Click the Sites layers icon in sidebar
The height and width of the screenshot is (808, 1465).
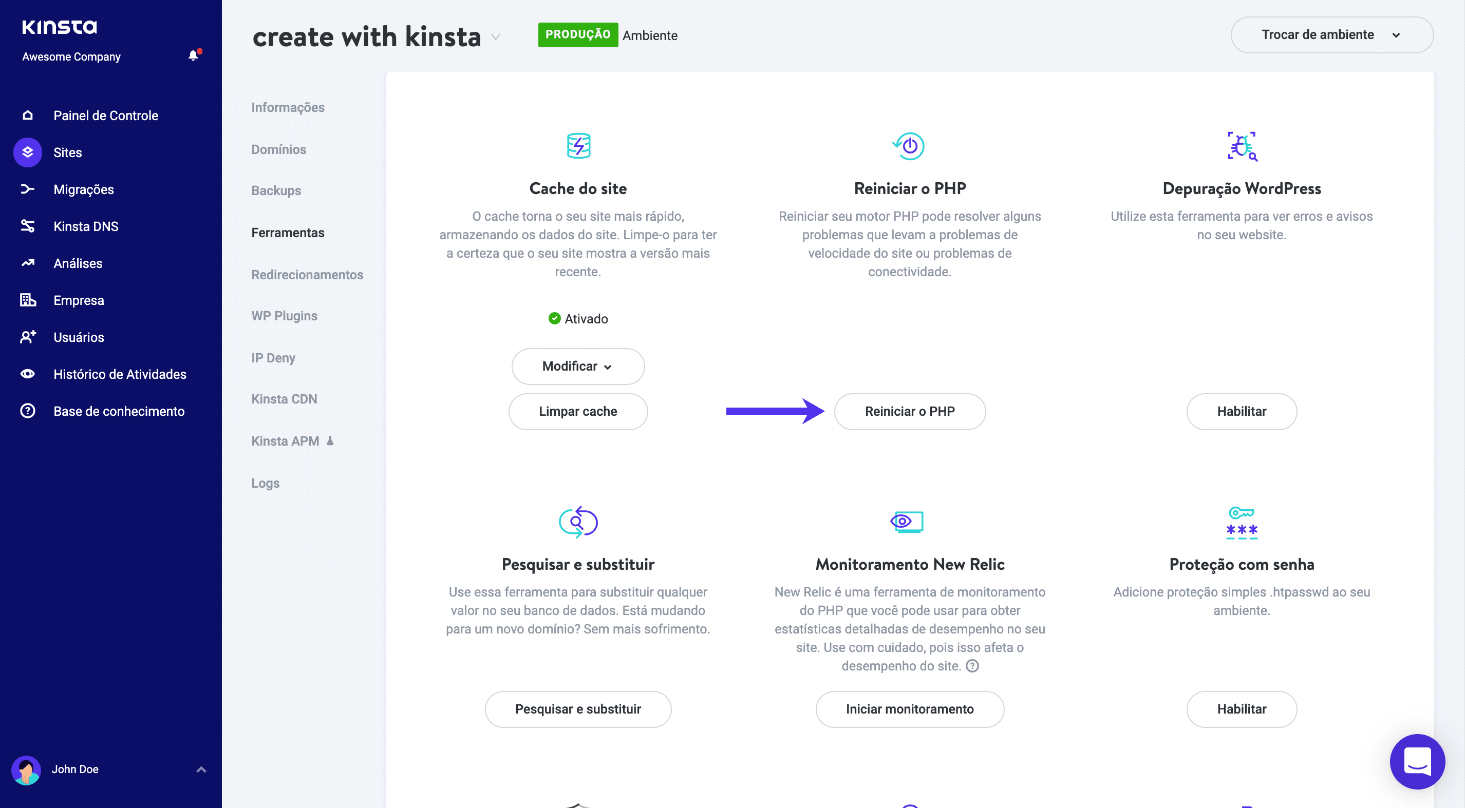click(28, 152)
